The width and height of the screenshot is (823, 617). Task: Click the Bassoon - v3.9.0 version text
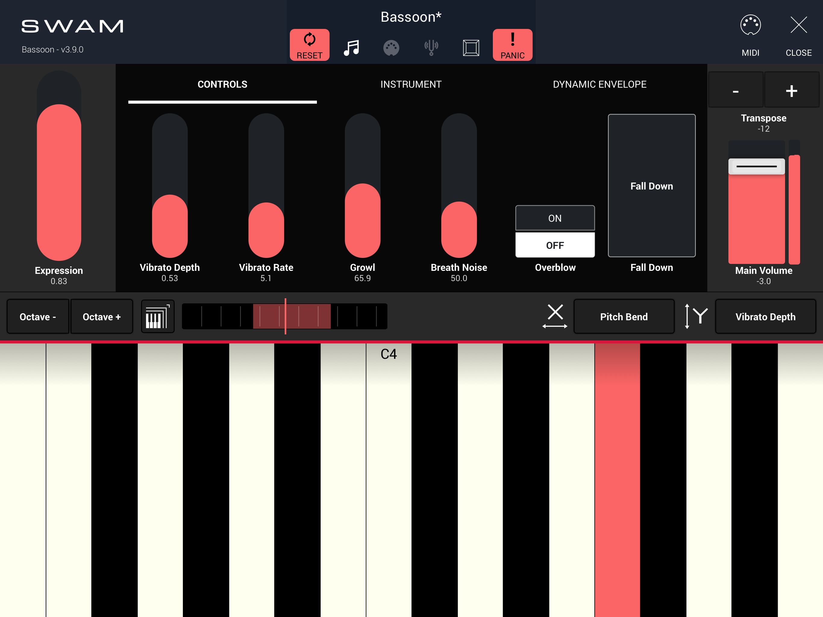52,49
